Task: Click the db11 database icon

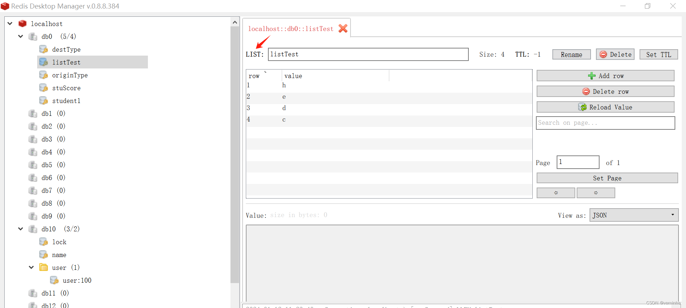Action: 33,293
